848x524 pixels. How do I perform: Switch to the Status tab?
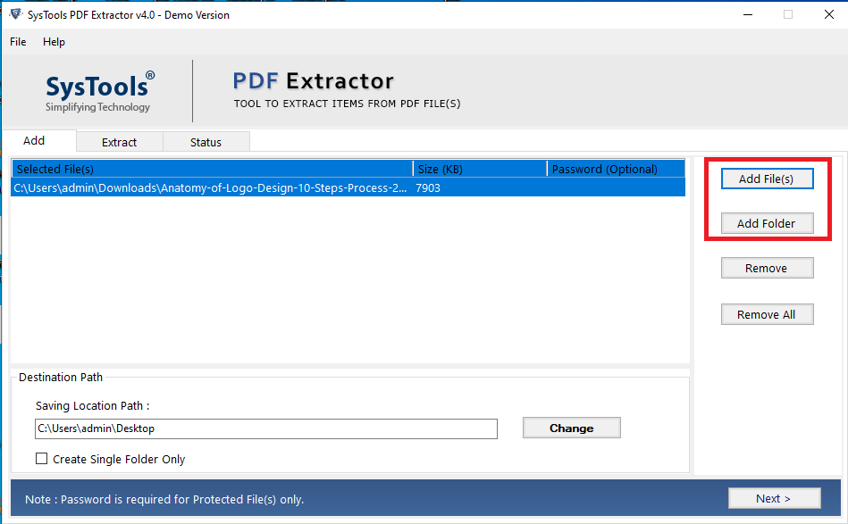[206, 142]
